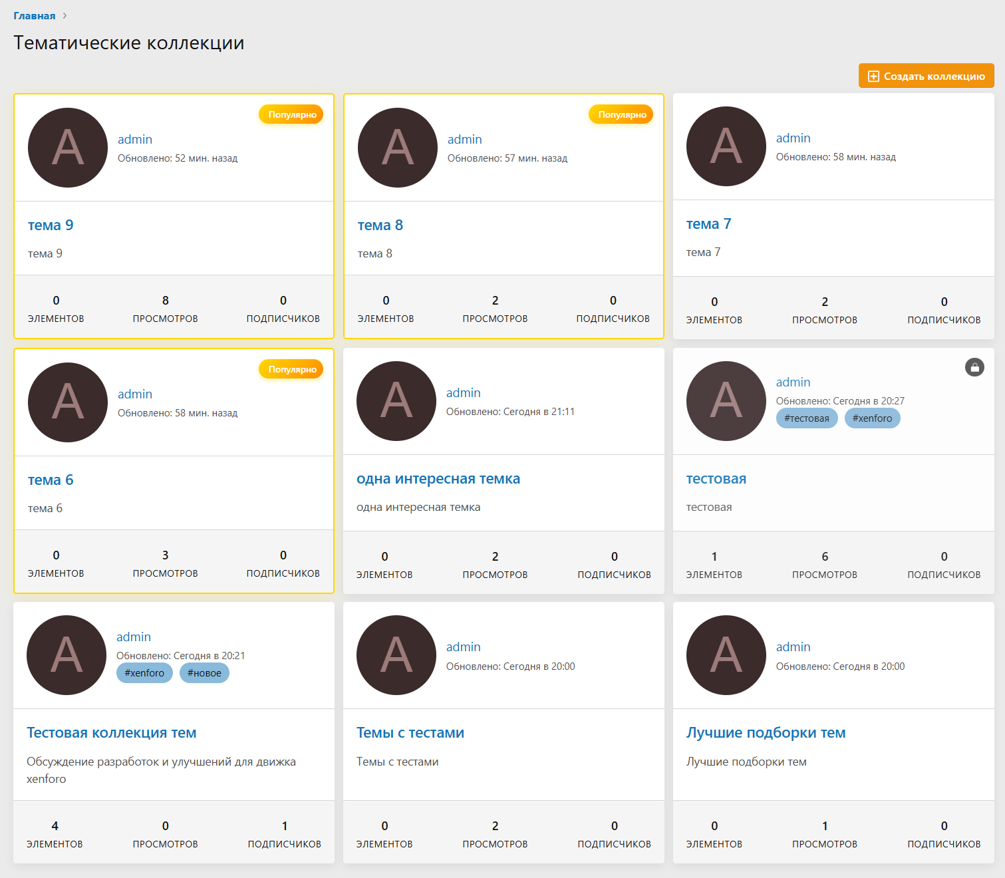Click admin username on тема 7 card
This screenshot has height=878, width=1005.
coord(793,138)
